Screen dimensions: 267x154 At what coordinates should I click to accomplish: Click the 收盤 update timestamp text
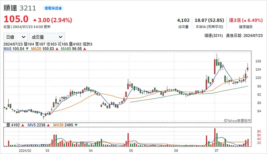[27, 27]
